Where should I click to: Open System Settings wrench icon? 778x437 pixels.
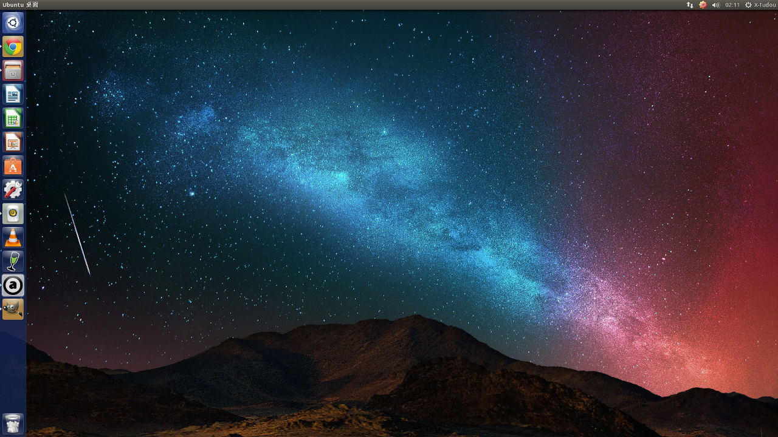point(13,190)
